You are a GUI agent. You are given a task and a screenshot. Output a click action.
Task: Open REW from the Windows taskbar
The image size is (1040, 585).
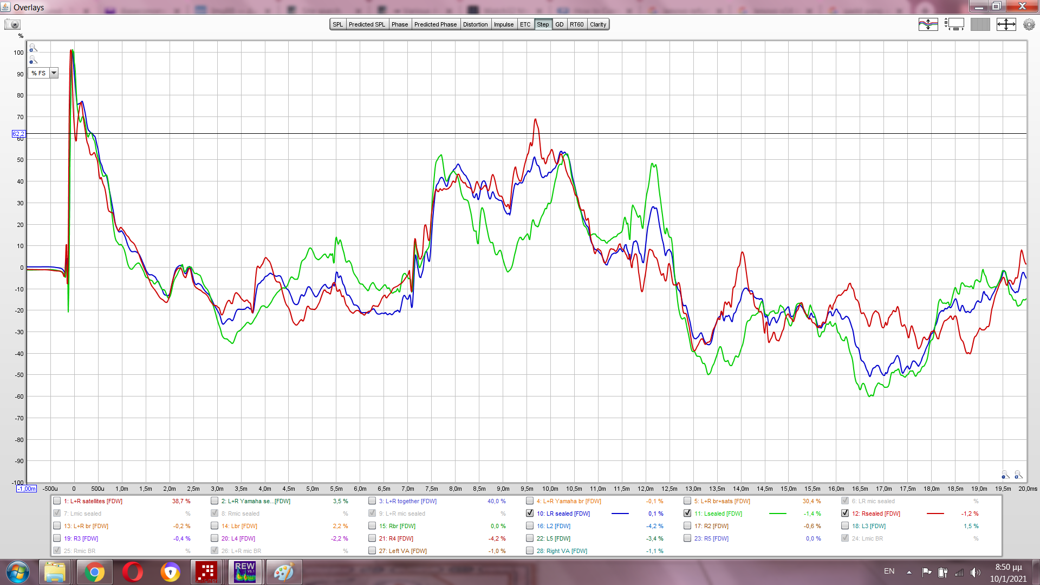click(245, 572)
